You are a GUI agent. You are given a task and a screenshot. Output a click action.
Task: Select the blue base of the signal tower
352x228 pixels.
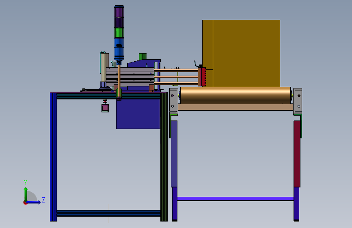119,49
